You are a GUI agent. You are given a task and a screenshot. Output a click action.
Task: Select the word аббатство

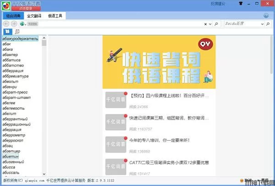coord(13,66)
